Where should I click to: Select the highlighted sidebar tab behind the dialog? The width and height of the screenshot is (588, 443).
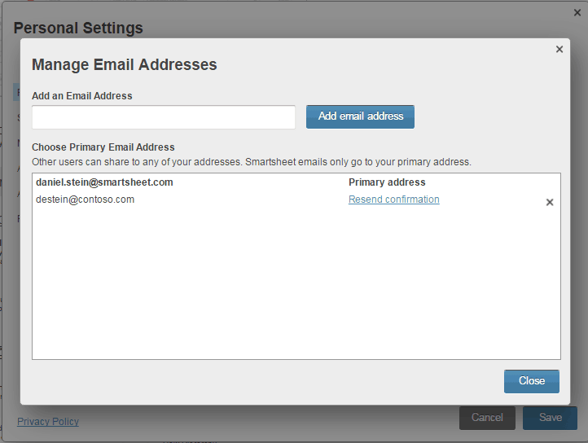coord(16,93)
